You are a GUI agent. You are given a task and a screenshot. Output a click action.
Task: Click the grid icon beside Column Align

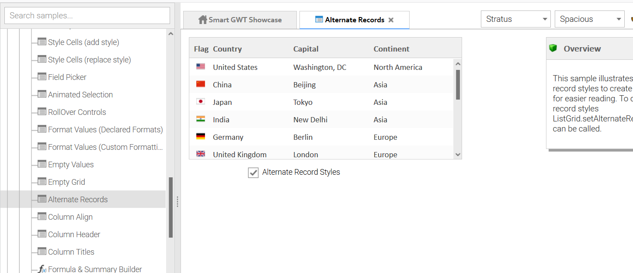click(42, 217)
